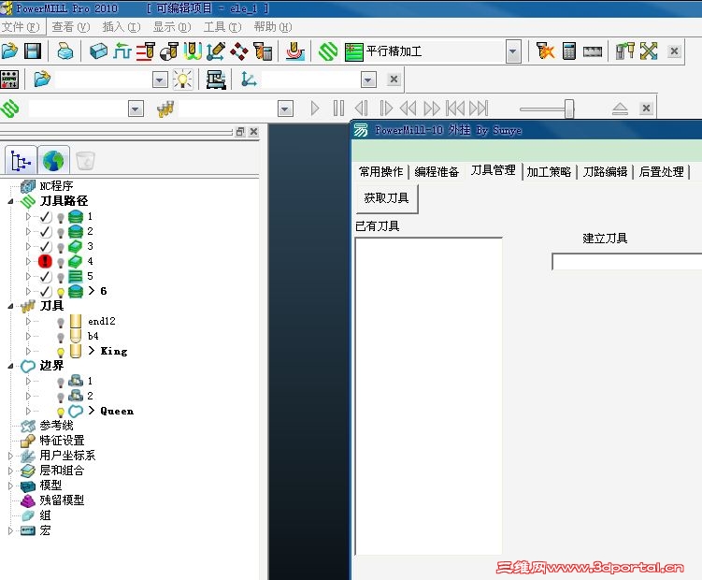This screenshot has height=580, width=702.
Task: Toggle light bulb visibility of boundary Queen
Action: [x=61, y=412]
